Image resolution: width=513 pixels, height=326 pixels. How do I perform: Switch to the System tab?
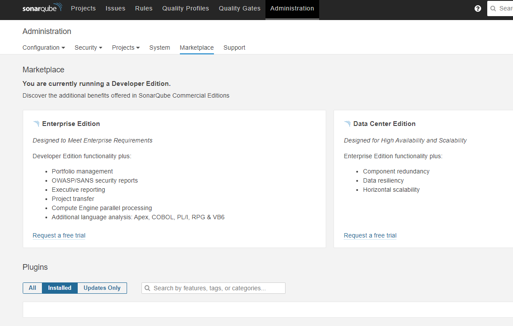click(159, 48)
